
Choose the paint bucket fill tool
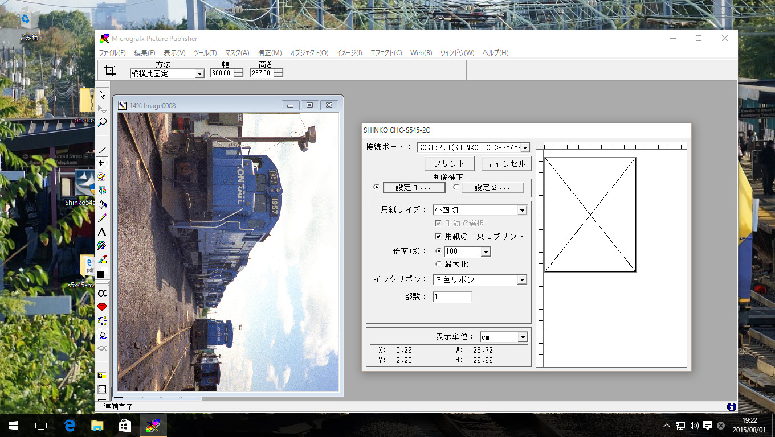point(103,204)
